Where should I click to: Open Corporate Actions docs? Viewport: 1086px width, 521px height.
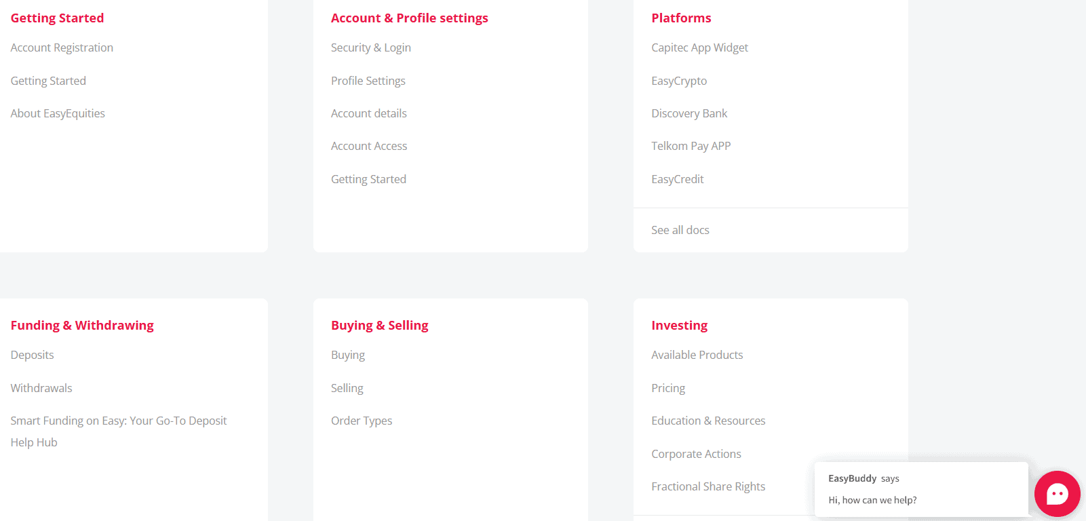(x=696, y=454)
